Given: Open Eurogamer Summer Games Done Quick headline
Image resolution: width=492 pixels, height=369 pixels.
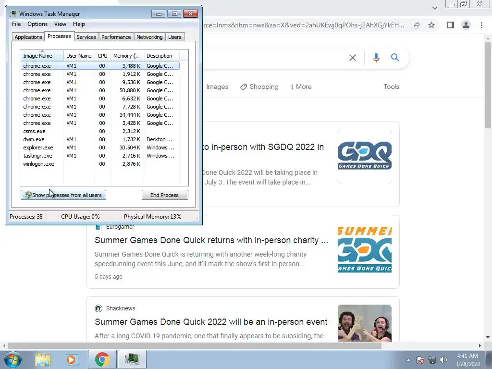Looking at the screenshot, I should 211,240.
